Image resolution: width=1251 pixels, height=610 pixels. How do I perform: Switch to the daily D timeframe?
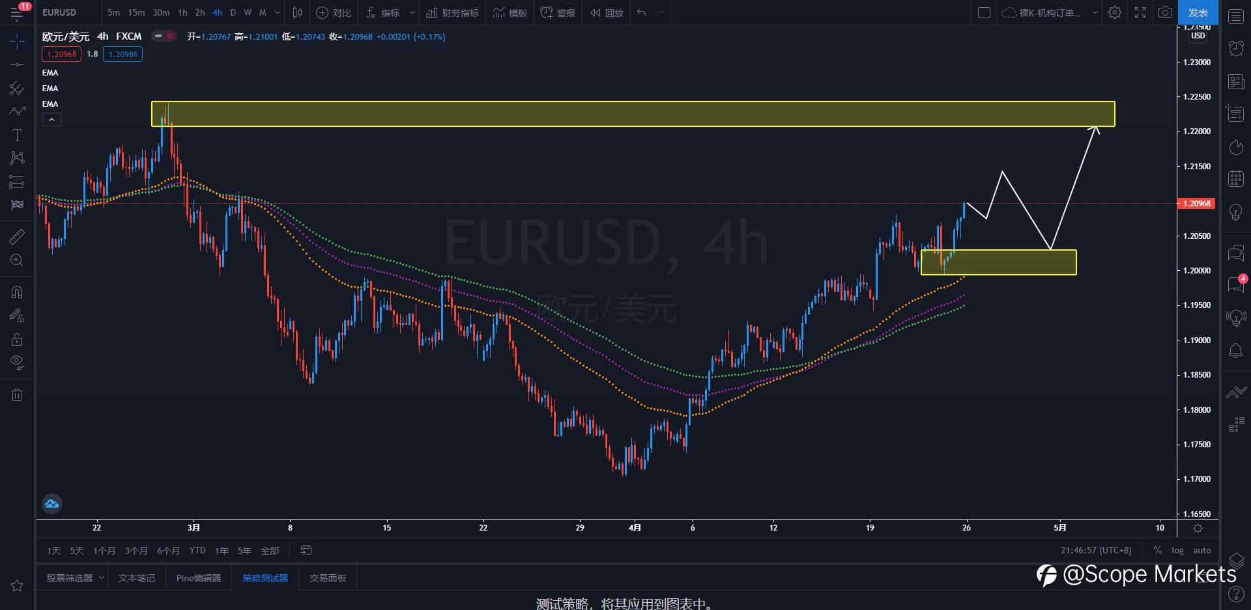[x=233, y=12]
